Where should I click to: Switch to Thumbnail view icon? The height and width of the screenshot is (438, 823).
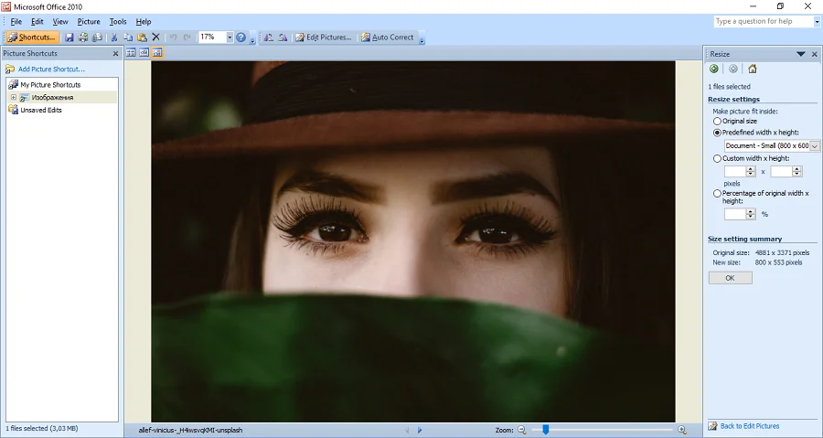click(x=131, y=53)
